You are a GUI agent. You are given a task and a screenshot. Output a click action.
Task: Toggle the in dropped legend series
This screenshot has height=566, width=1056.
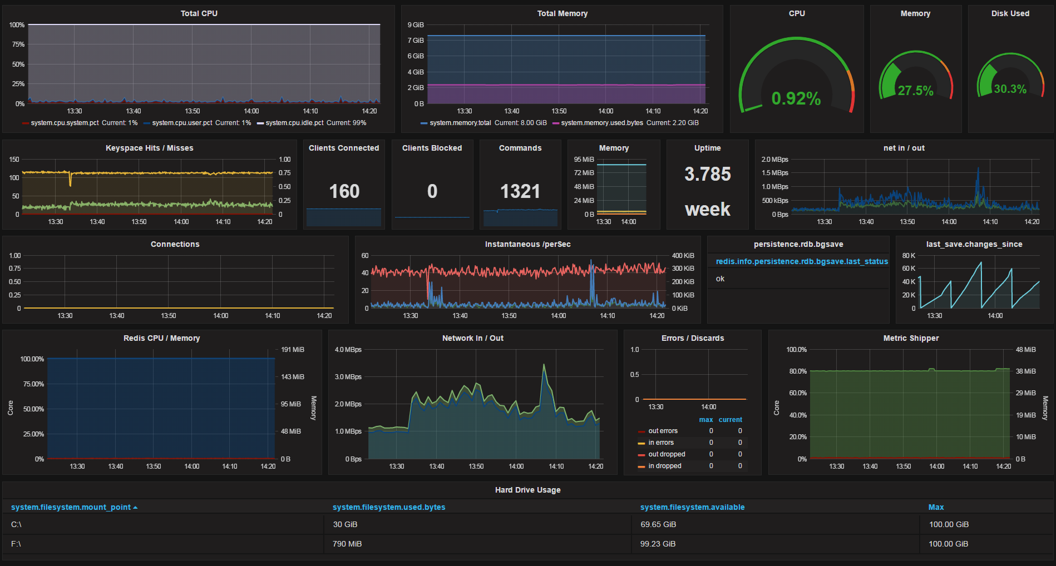click(664, 466)
